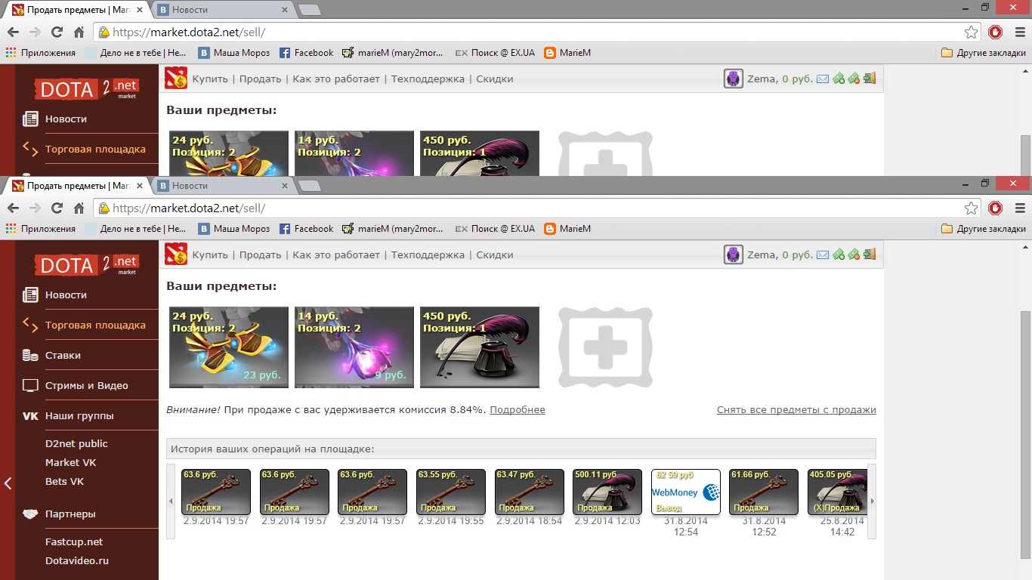
Task: Click Снять все предметы с продажи
Action: click(796, 410)
